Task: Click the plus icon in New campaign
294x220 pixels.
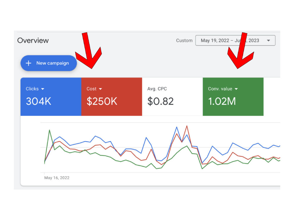Action: 29,63
